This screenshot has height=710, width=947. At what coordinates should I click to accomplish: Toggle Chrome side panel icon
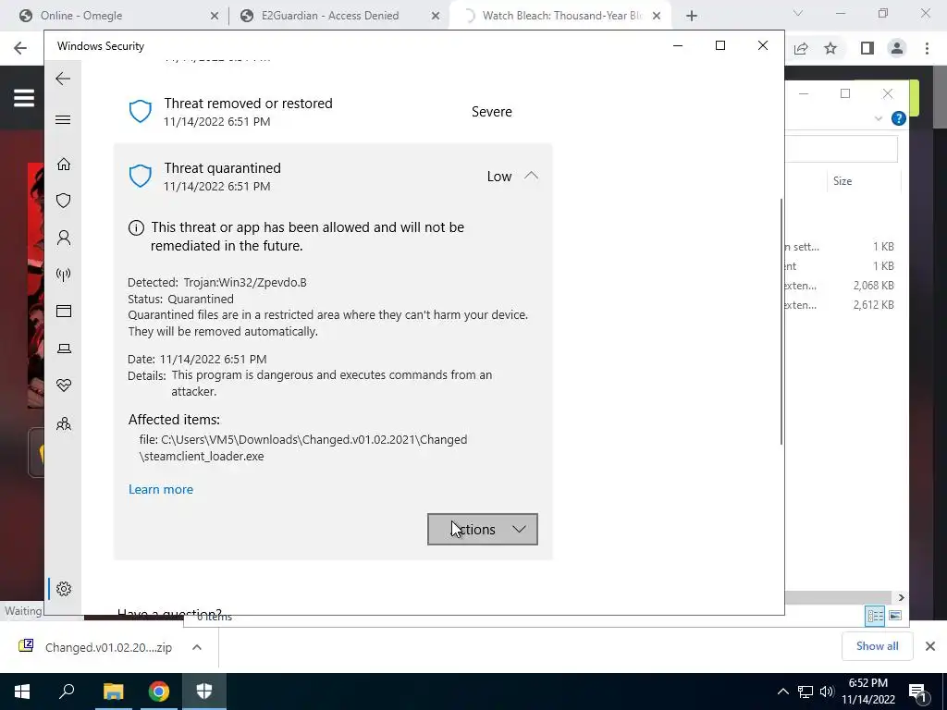[x=867, y=48]
